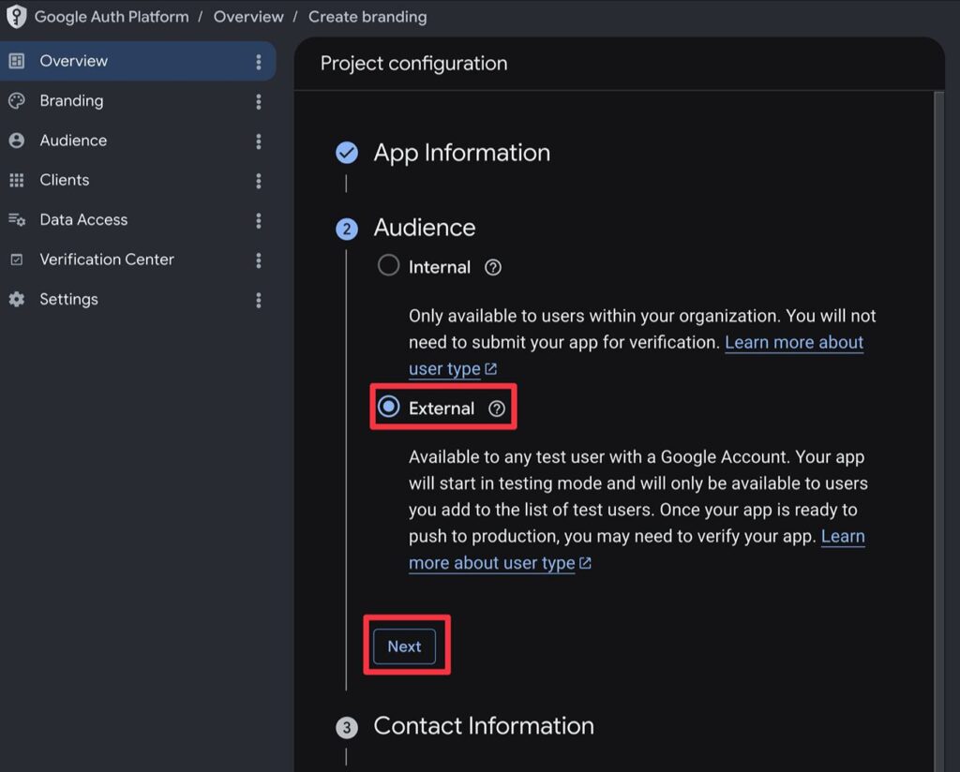Open the Branding sidebar item
The image size is (960, 772).
138,101
